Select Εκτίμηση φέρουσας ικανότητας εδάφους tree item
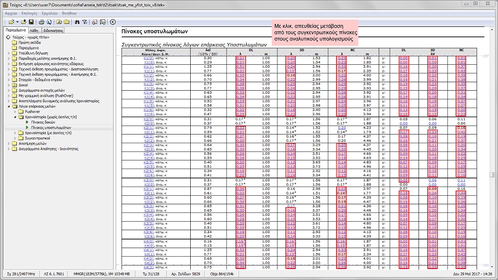This screenshot has height=280, width=498. tap(51, 64)
